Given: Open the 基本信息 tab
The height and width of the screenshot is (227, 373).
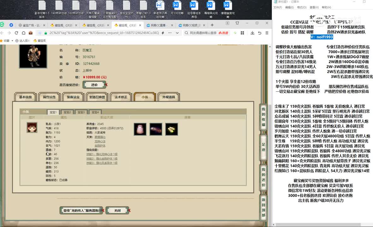Looking at the screenshot, I should click(x=26, y=97).
